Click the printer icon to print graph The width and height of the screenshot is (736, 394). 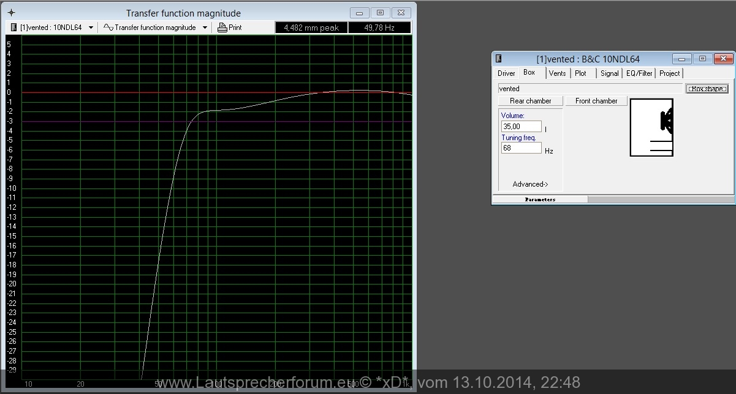[222, 28]
